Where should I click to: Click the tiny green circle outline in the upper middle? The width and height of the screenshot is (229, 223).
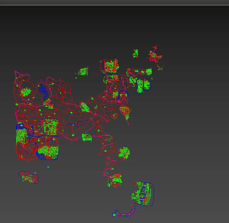coord(76,78)
